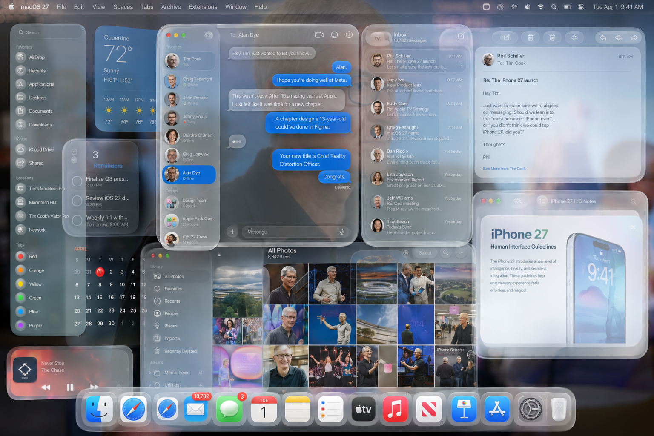Open Calendar in the Dock
Image resolution: width=654 pixels, height=436 pixels.
point(264,409)
